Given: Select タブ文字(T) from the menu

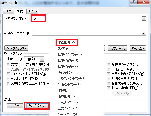Looking at the screenshot, I should click(x=66, y=48).
